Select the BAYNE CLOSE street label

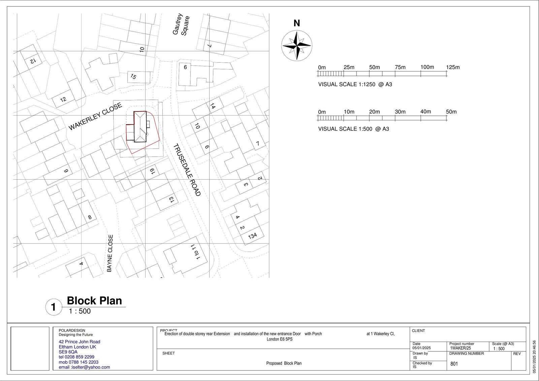[110, 253]
